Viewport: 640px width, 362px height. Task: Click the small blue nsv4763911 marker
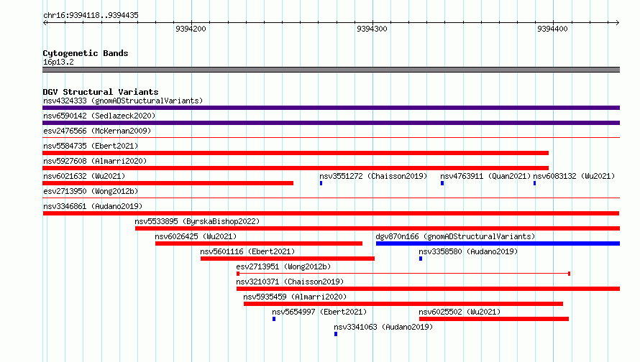point(442,183)
